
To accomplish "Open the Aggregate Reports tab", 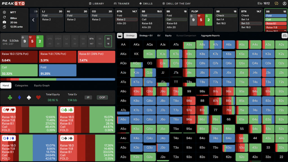I will coord(210,36).
